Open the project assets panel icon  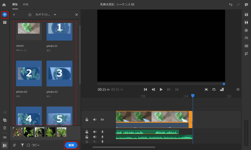click(x=5, y=22)
